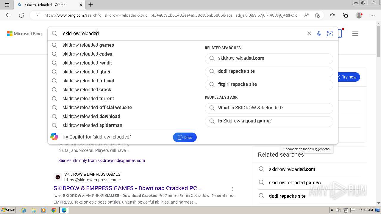Open a new browser tab
381x214 pixels.
tap(91, 5)
